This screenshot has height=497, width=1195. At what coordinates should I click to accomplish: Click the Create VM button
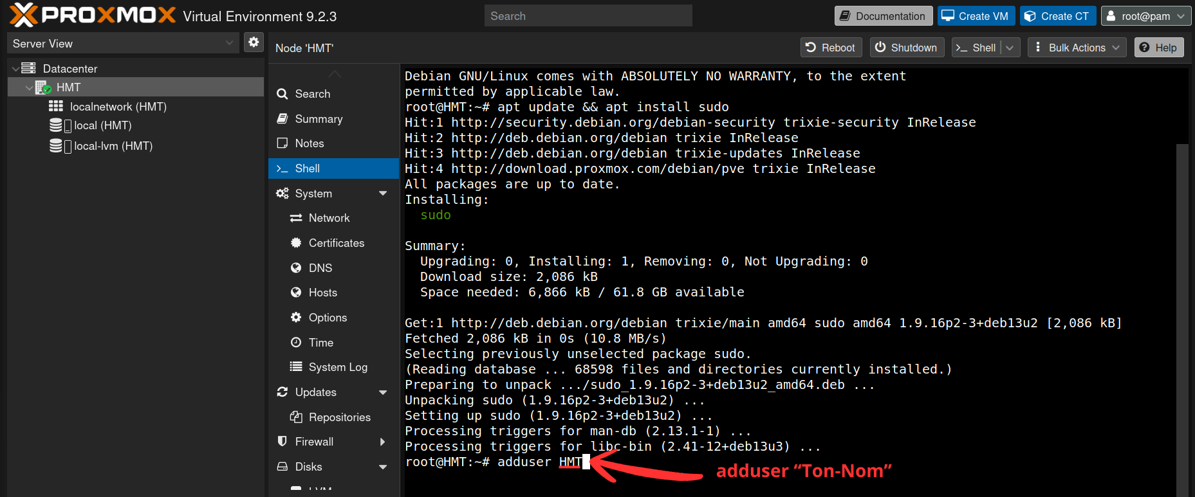tap(976, 16)
